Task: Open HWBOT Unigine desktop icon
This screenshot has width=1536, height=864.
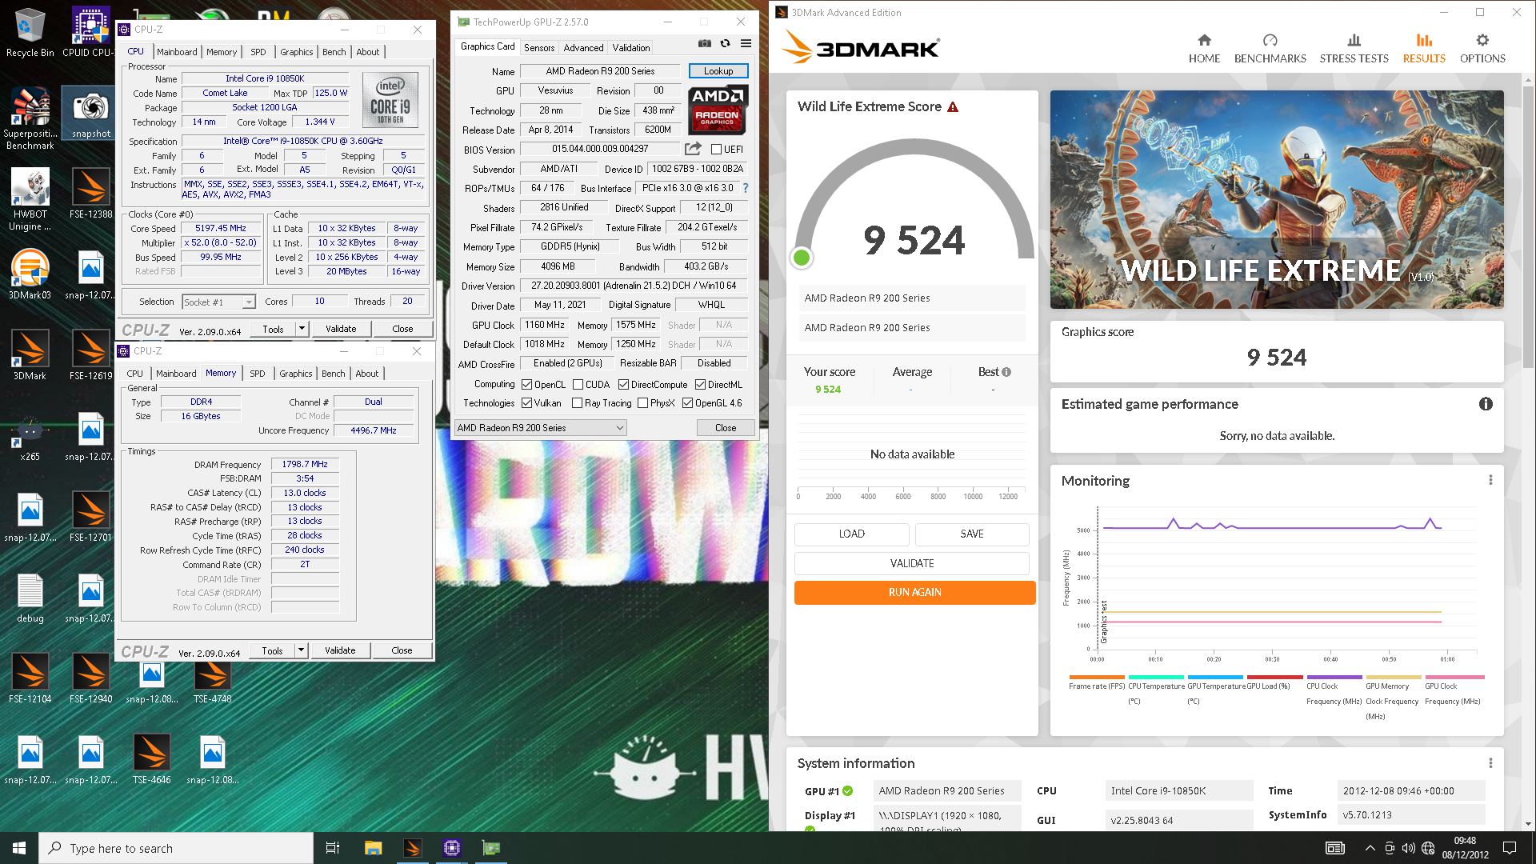Action: [x=30, y=199]
